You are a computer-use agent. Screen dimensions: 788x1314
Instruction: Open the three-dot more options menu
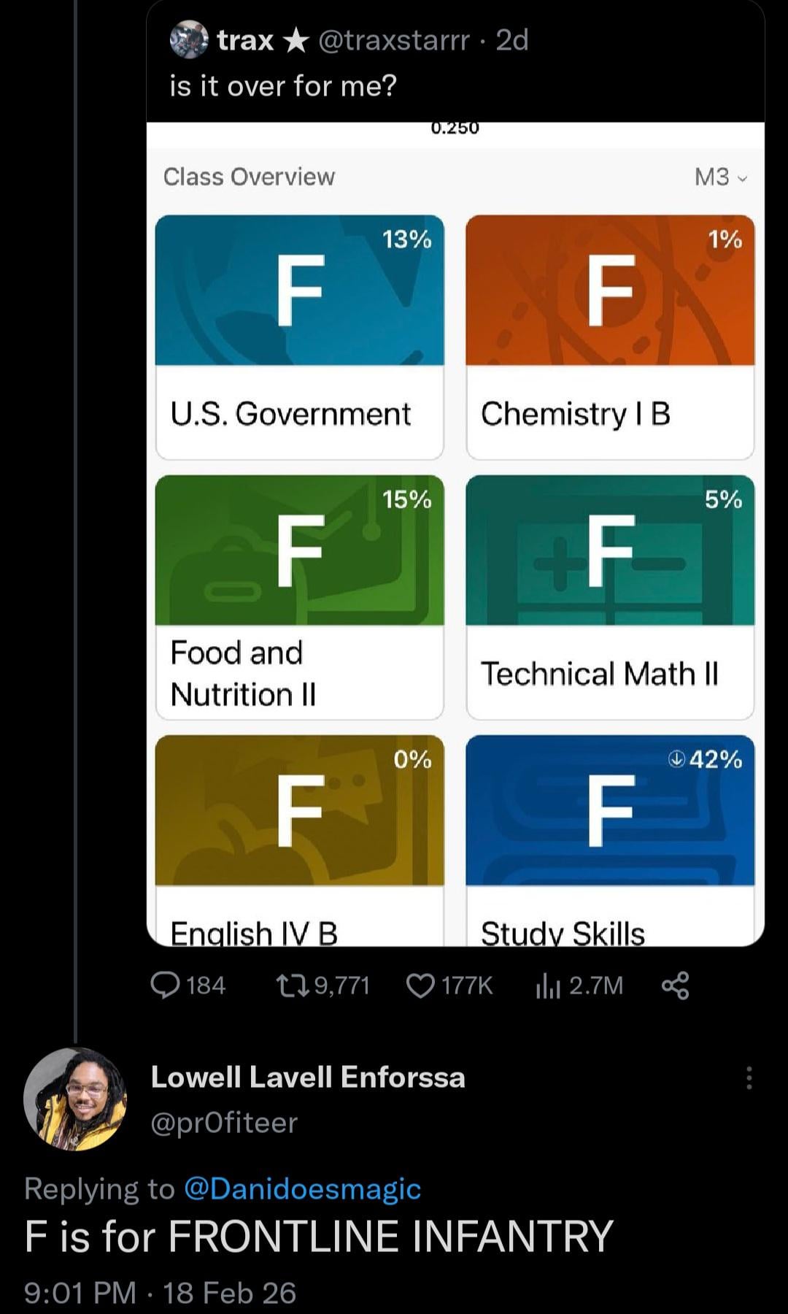749,1077
